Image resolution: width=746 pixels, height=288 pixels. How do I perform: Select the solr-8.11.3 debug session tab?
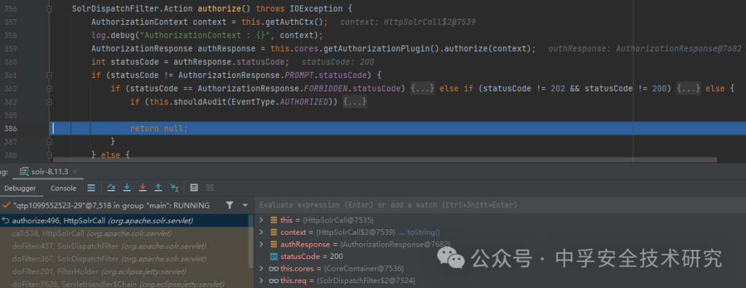tap(49, 171)
